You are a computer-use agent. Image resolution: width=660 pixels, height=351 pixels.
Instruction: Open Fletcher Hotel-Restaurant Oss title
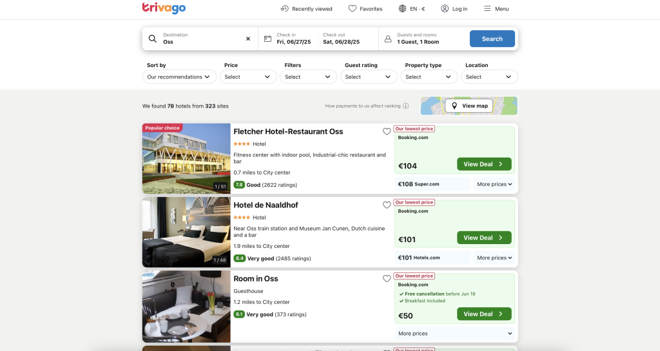click(x=288, y=131)
